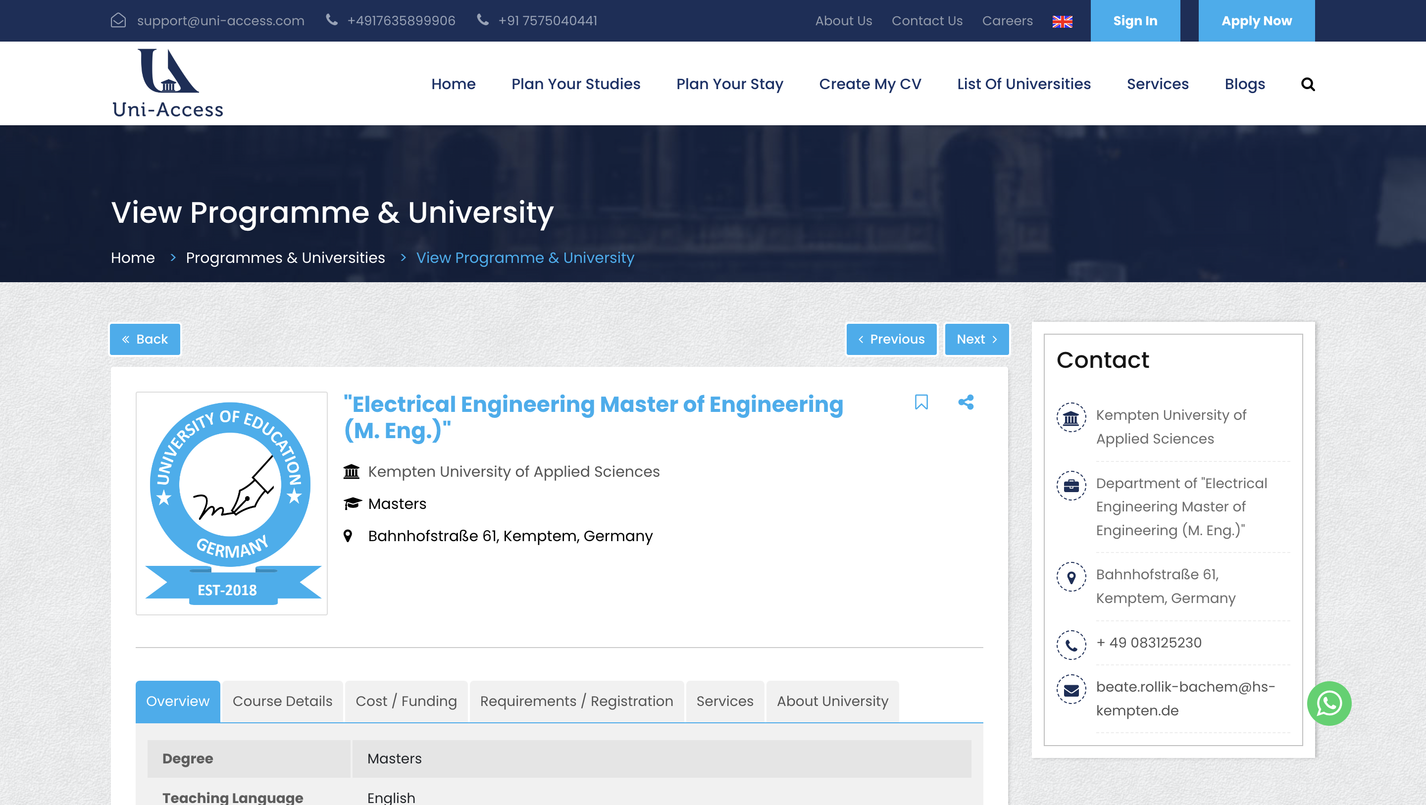Click the Contact panel email envelope icon
The image size is (1426, 805).
[x=1071, y=689]
